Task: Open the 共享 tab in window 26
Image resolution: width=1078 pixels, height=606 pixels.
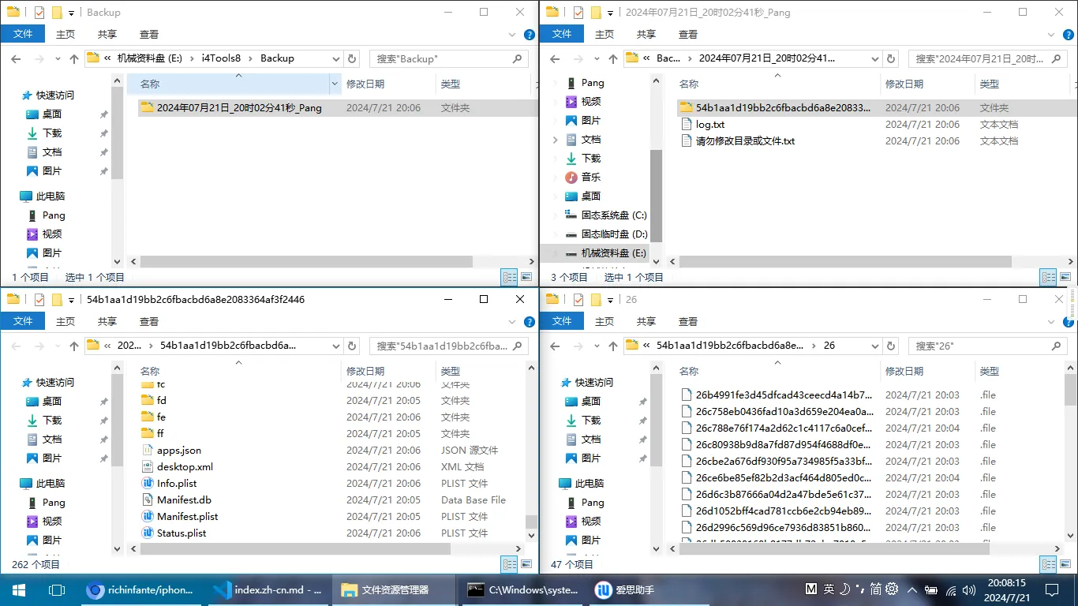Action: click(x=646, y=321)
